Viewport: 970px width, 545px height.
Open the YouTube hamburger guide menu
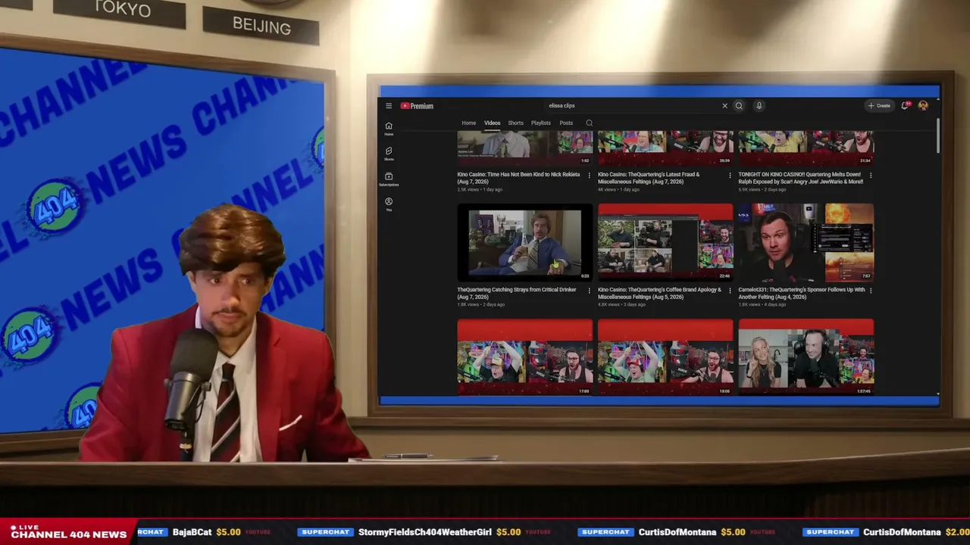tap(389, 106)
